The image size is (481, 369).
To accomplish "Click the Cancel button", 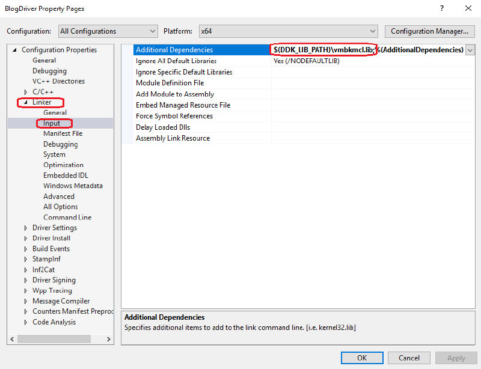I will pos(409,358).
